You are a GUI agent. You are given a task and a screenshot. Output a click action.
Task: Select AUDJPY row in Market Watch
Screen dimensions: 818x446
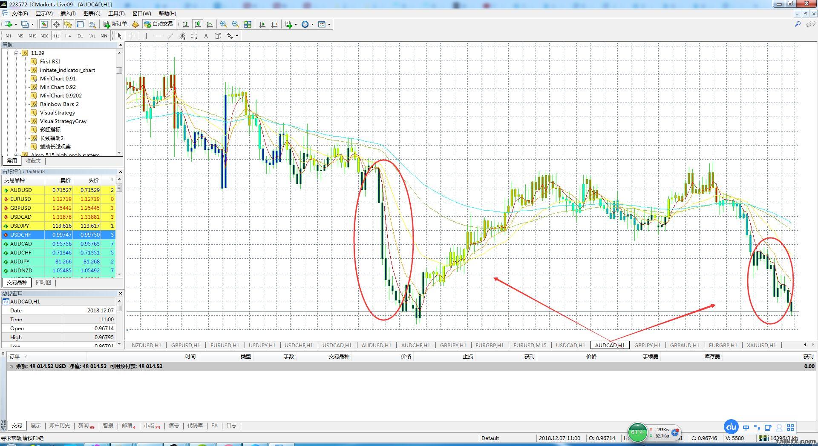(x=58, y=262)
